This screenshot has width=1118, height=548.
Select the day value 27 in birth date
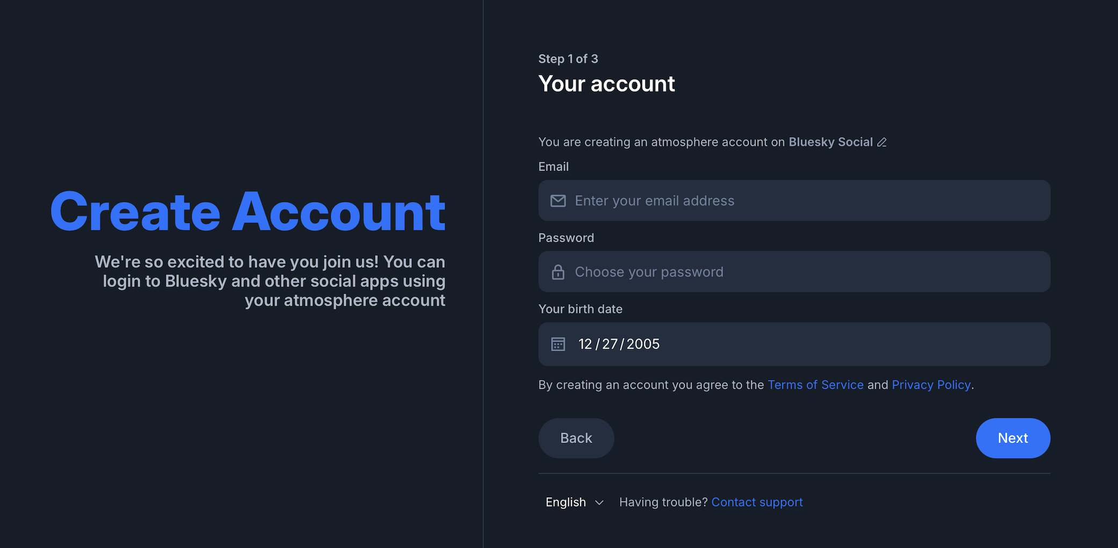click(x=610, y=344)
